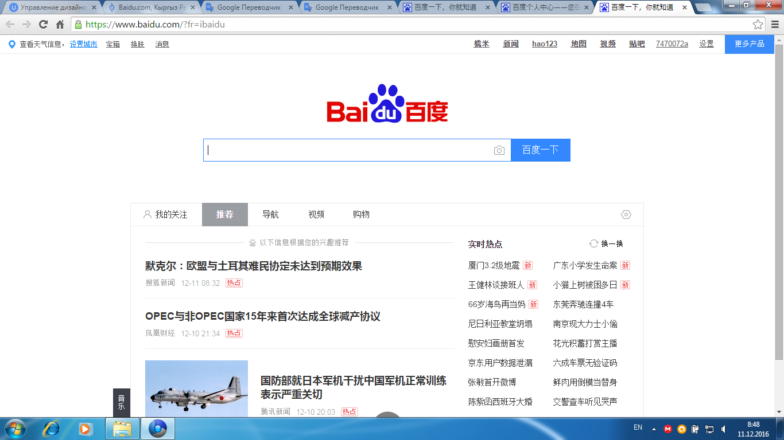
Task: Select 购物 feed tab
Action: point(361,214)
